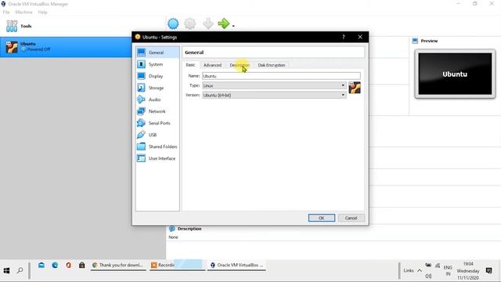Click the Preview panel header icon
The image size is (501, 282).
[415, 41]
